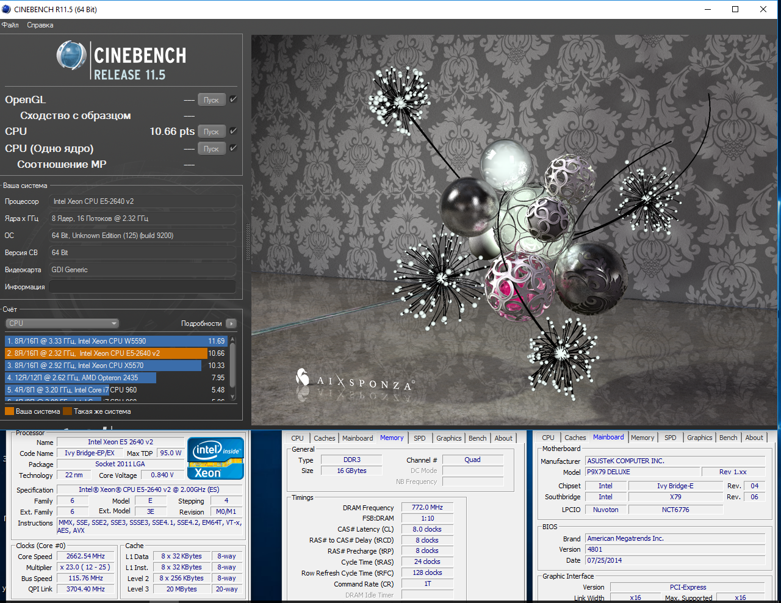Run the CPU single-core test with Пуск

(x=212, y=149)
